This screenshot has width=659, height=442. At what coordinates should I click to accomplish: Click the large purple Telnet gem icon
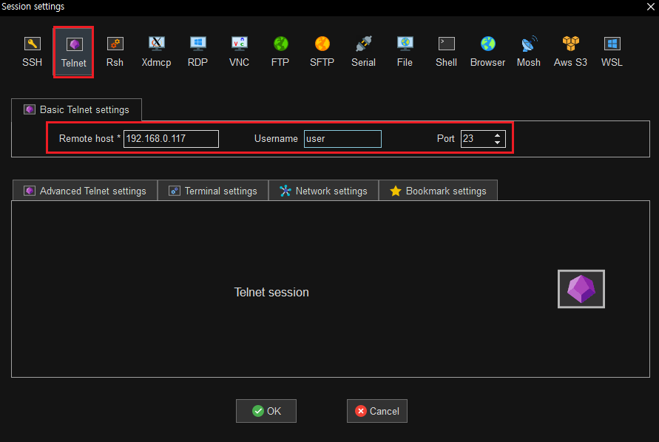tap(581, 289)
